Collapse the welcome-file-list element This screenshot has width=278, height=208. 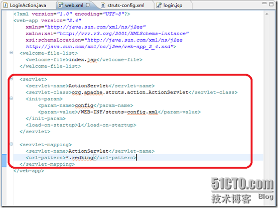[x=11, y=53]
